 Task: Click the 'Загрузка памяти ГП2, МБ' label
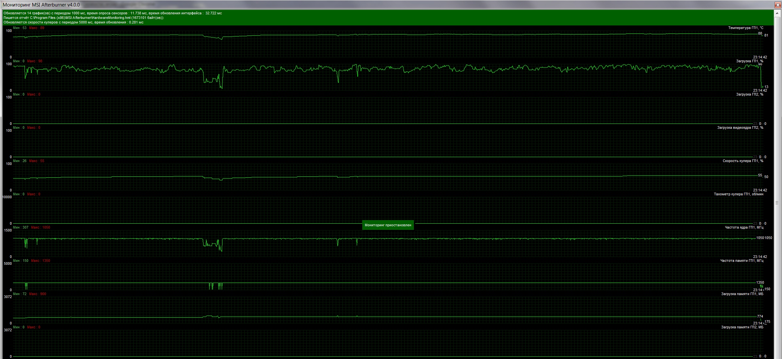(x=742, y=327)
